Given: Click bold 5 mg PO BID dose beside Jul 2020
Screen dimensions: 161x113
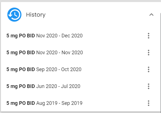Looking at the screenshot, I should [21, 86].
